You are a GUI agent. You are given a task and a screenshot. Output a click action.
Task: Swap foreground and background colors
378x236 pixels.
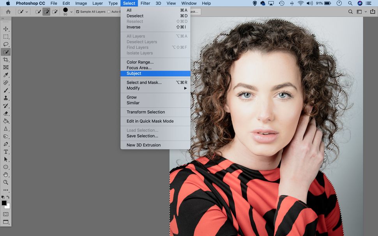[x=8, y=197]
